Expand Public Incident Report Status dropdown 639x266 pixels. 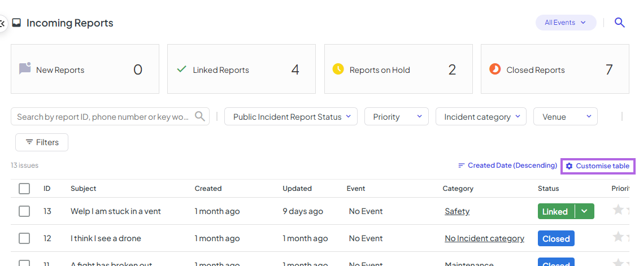[291, 116]
